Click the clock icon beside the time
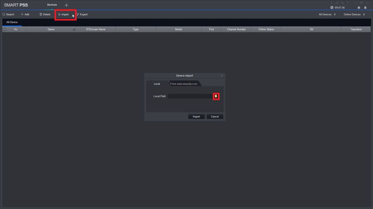The height and width of the screenshot is (209, 373). click(x=332, y=7)
